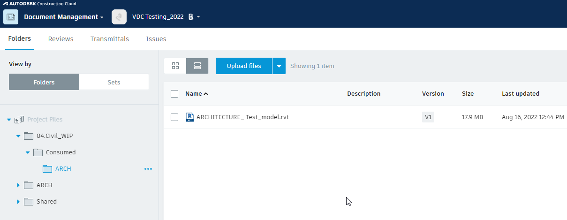Click the Description column header

(364, 94)
